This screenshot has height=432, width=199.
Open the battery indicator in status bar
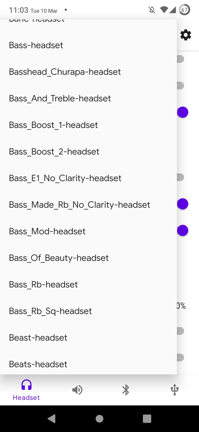pyautogui.click(x=184, y=10)
